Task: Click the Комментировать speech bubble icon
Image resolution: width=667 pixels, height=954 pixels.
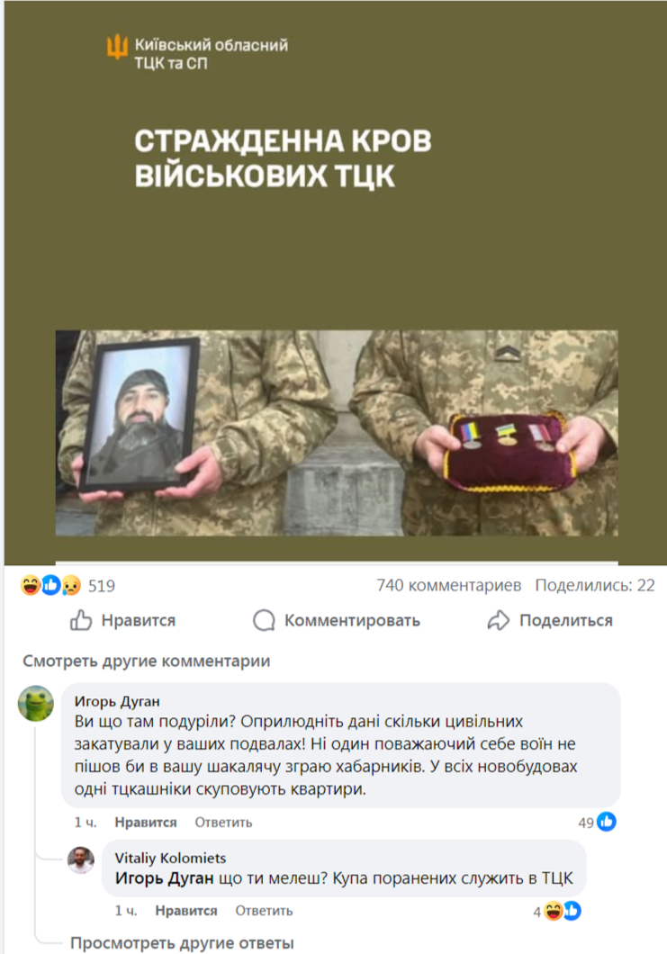Action: (x=264, y=621)
